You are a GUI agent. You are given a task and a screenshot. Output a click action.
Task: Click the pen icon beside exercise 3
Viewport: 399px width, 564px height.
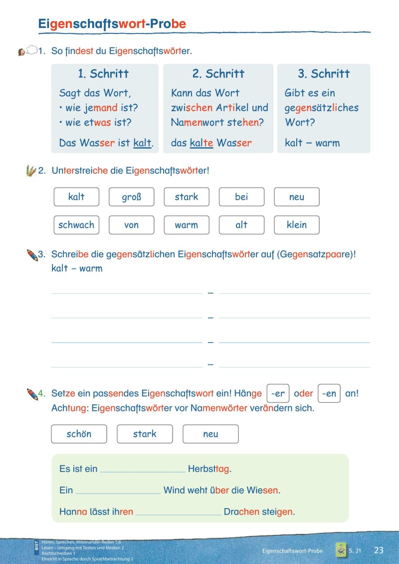coord(32,255)
